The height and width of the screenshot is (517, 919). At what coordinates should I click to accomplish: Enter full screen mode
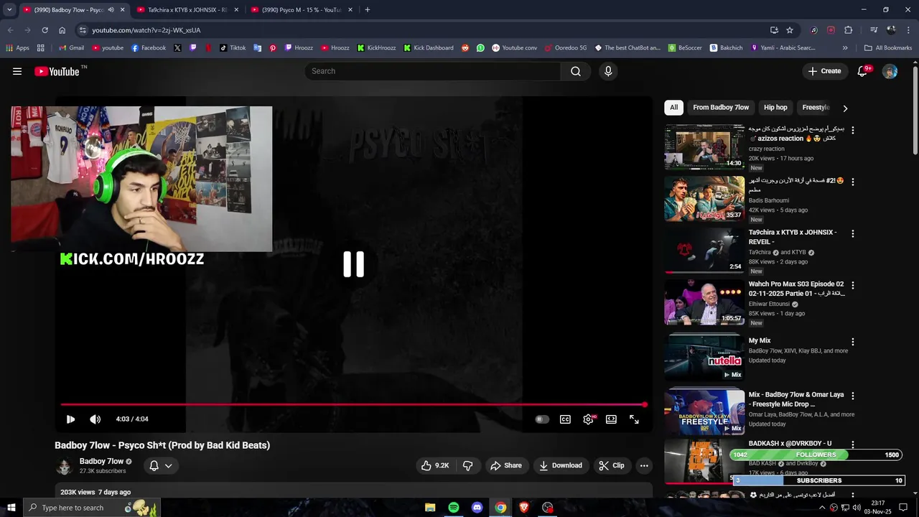(634, 419)
